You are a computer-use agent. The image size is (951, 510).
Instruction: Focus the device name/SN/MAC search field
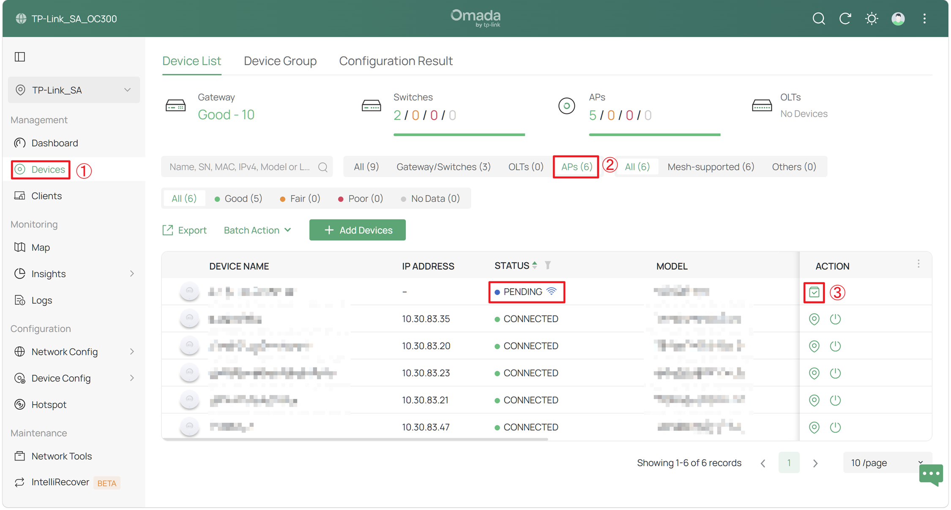pos(247,167)
